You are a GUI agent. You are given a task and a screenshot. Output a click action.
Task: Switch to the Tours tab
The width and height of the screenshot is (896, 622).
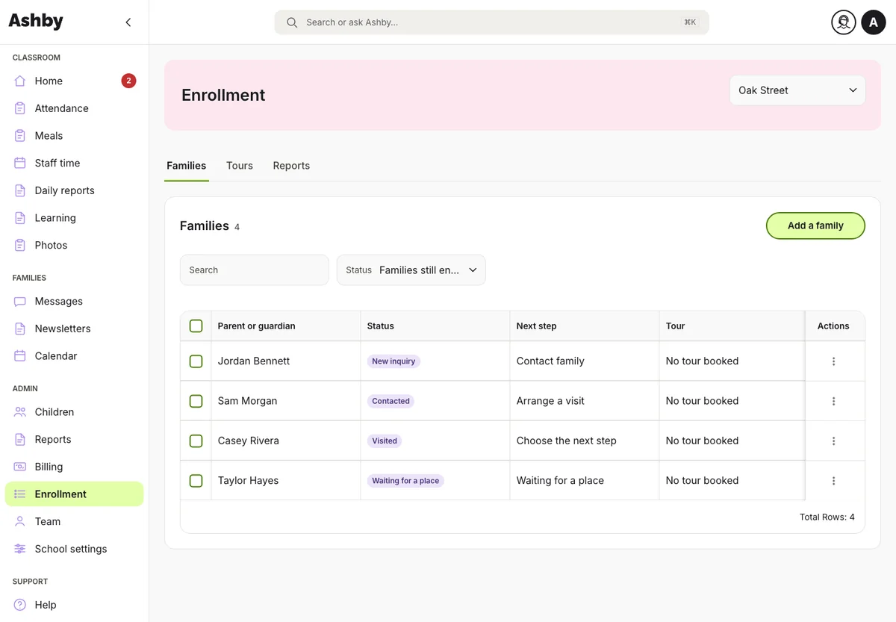[x=240, y=166]
